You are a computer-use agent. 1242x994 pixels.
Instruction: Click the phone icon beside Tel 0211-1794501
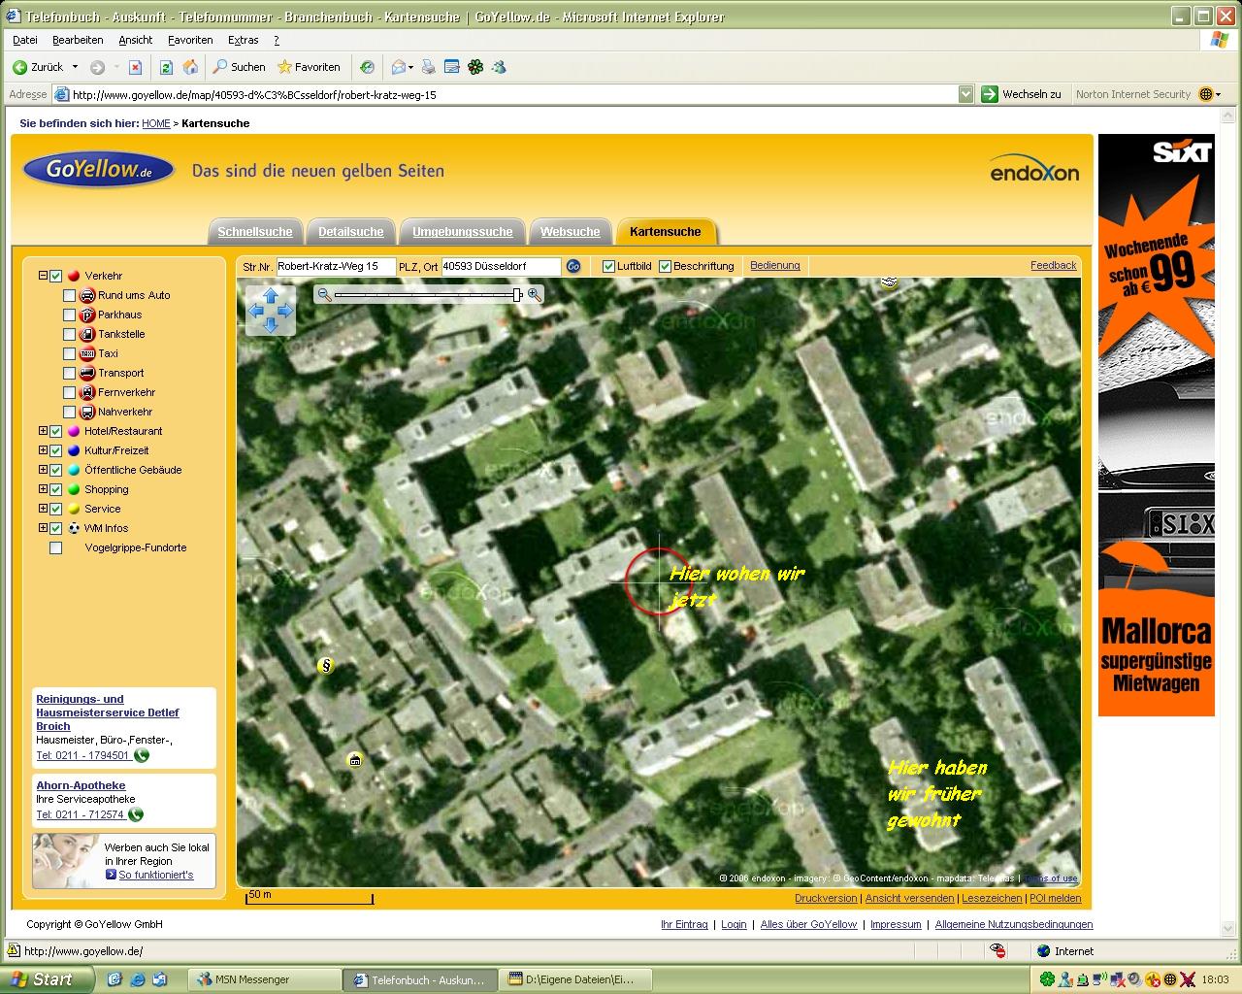[x=142, y=755]
